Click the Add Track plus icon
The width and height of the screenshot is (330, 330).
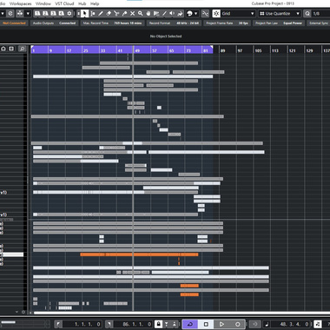click(x=11, y=49)
